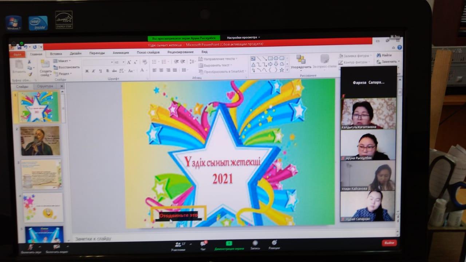466x262 pixels.
Task: Switch to the Дизайн ribbon tab
Action: pos(75,53)
